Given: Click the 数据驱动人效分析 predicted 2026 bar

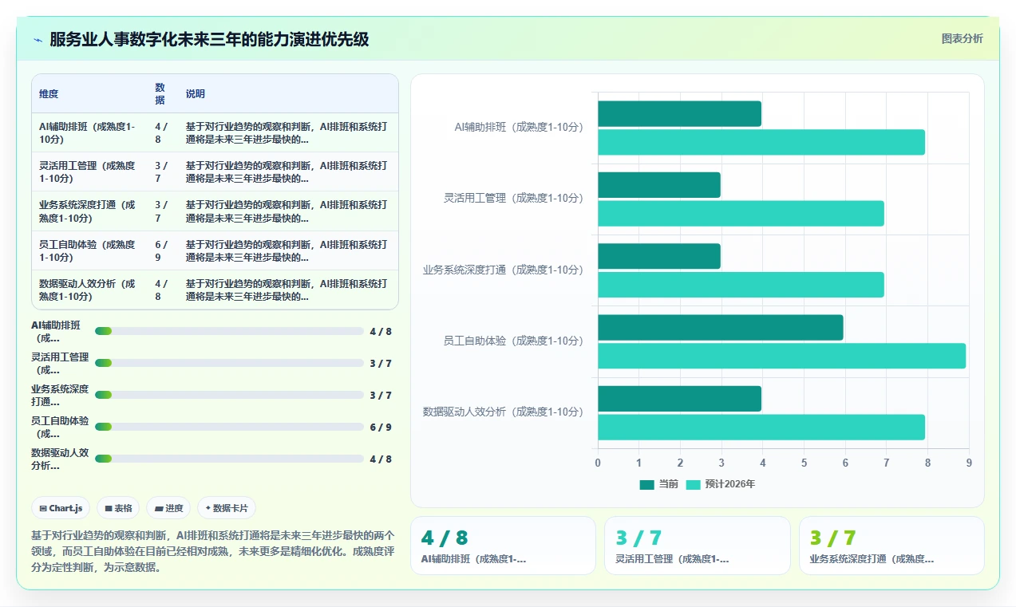Looking at the screenshot, I should (x=761, y=427).
